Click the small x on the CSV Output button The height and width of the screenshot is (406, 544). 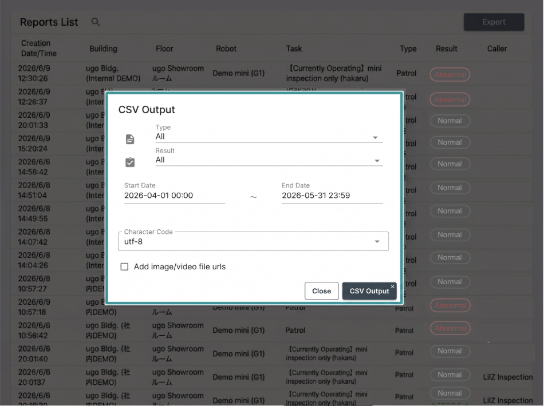pyautogui.click(x=392, y=286)
